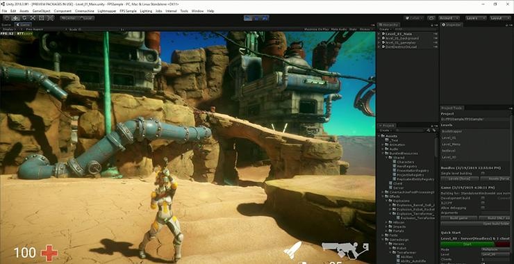Select the Inspector tab
This screenshot has width=514, height=264.
coord(451,24)
